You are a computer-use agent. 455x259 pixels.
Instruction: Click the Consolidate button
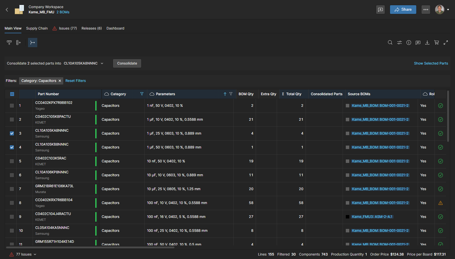[127, 63]
